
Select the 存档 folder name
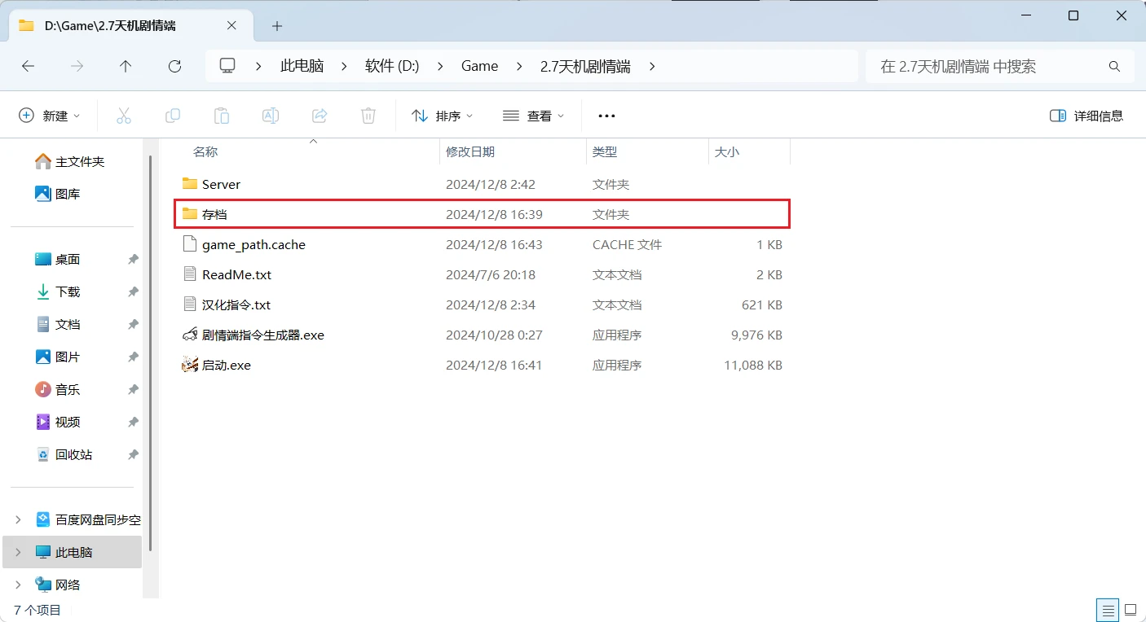214,214
